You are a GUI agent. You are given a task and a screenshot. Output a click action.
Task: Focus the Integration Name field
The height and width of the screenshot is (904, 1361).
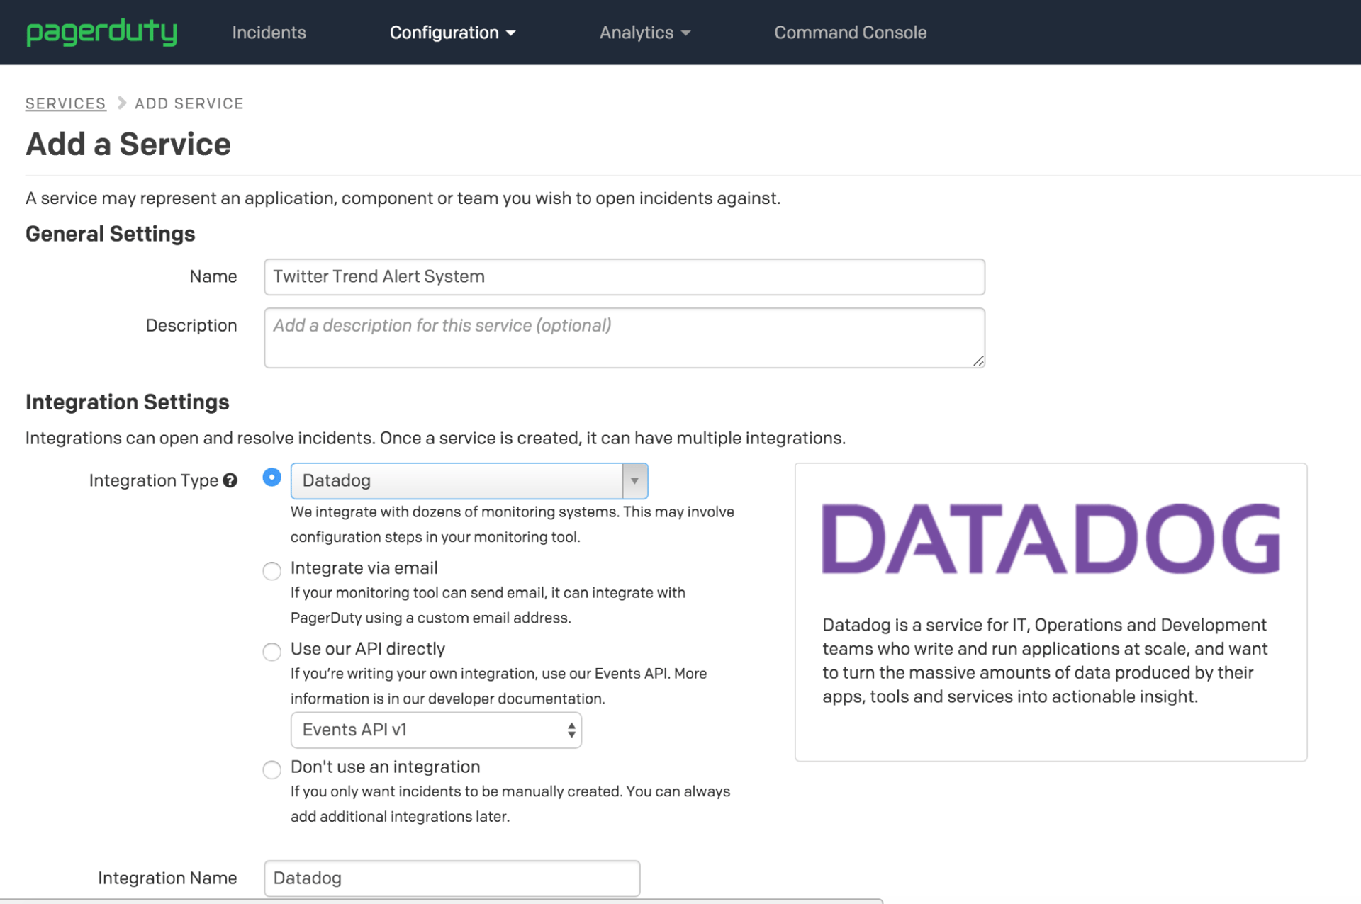[x=452, y=878]
